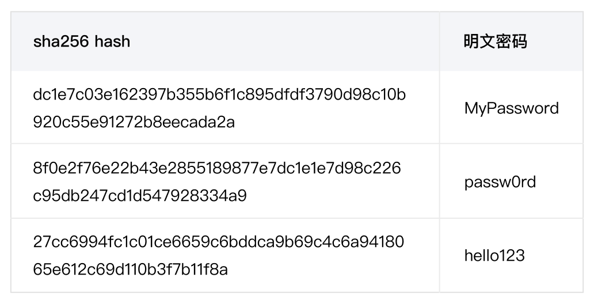This screenshot has width=594, height=304.
Task: Select the 明文密码 column header
Action: click(496, 42)
